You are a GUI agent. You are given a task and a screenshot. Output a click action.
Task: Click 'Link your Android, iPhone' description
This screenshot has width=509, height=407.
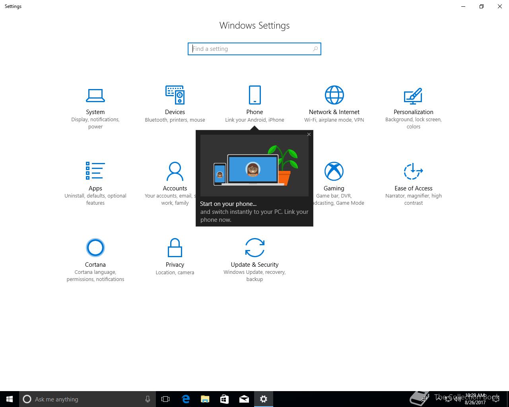pyautogui.click(x=254, y=120)
